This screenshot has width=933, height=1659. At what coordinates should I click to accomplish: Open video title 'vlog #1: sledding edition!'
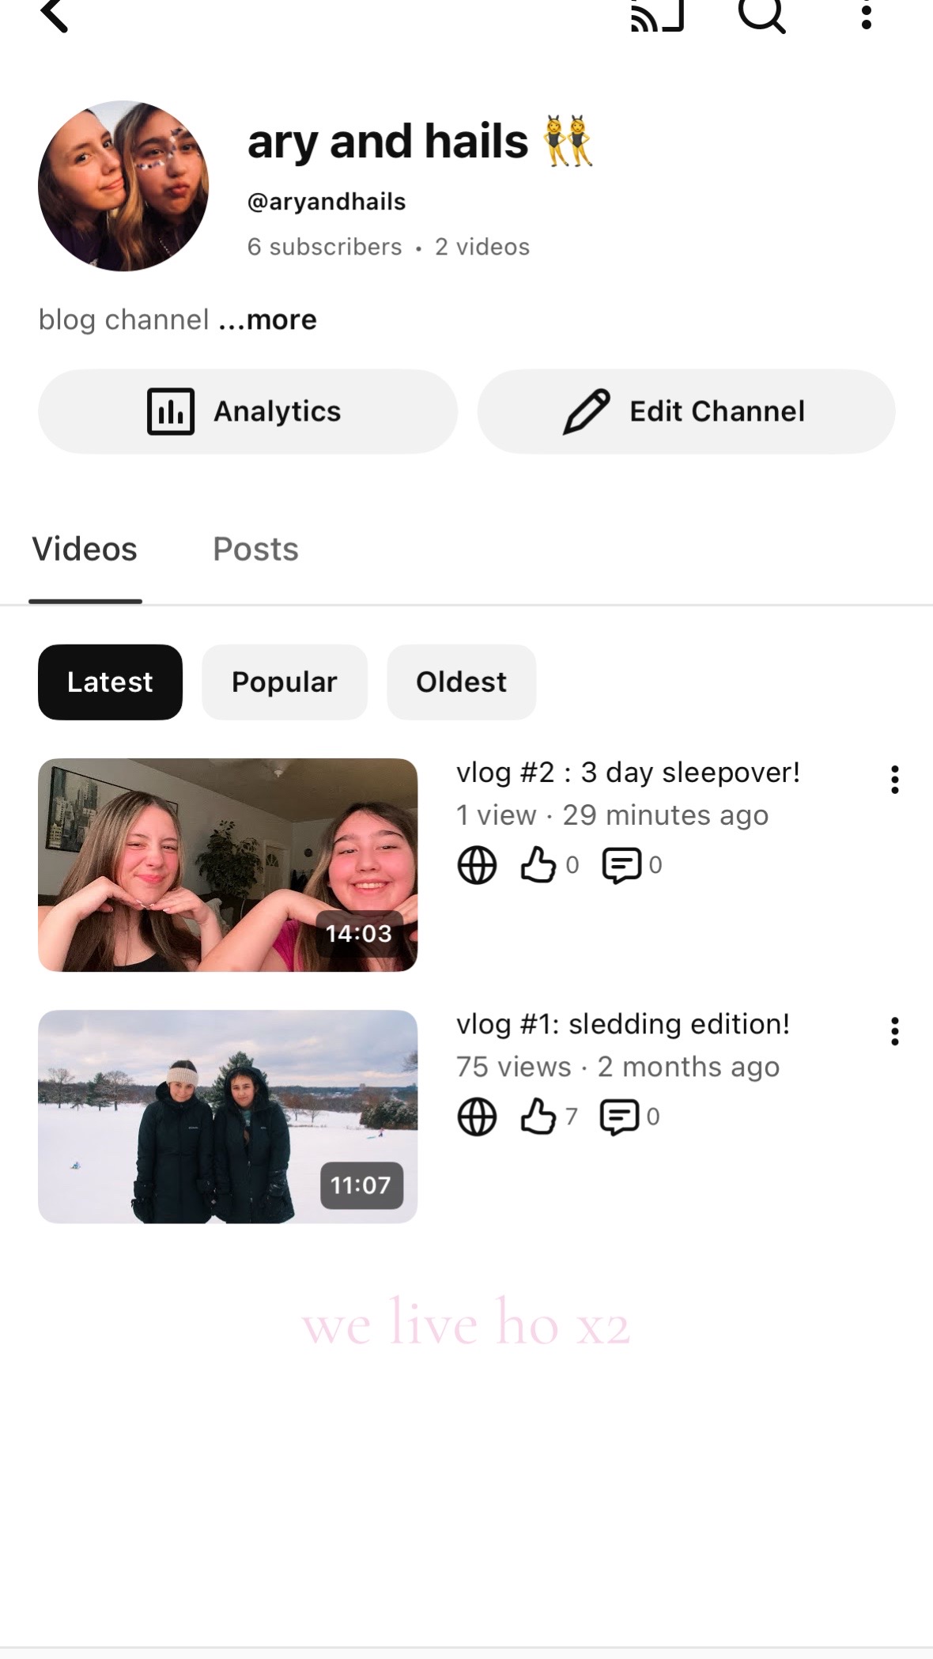click(623, 1023)
